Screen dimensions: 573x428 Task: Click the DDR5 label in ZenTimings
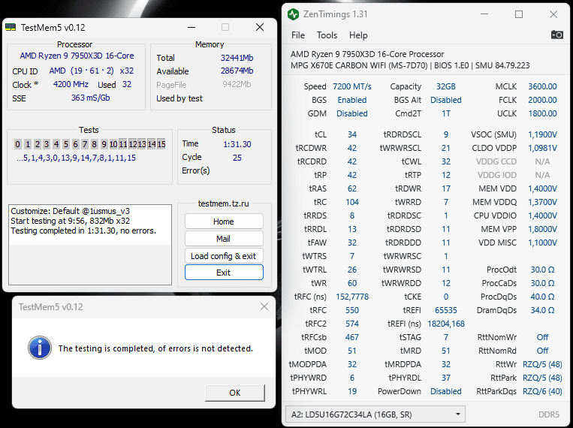[x=549, y=414]
